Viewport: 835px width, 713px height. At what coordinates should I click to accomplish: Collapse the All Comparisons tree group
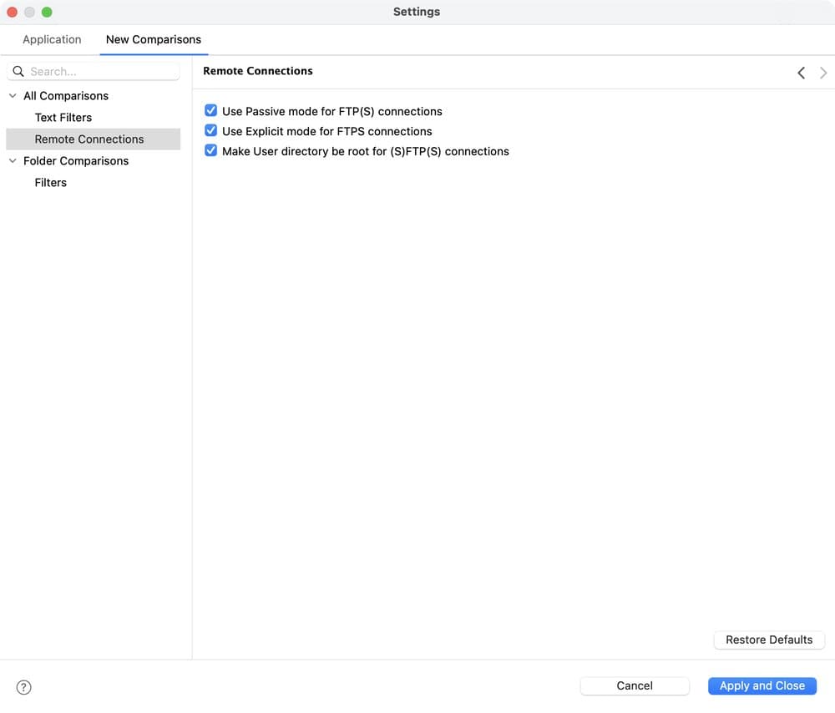click(13, 96)
